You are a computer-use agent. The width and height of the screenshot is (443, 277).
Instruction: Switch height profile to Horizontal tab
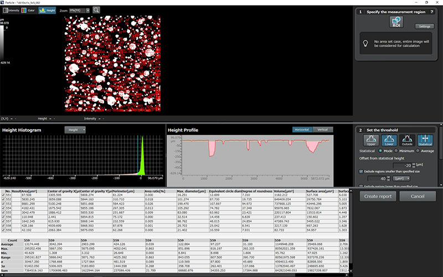click(302, 130)
